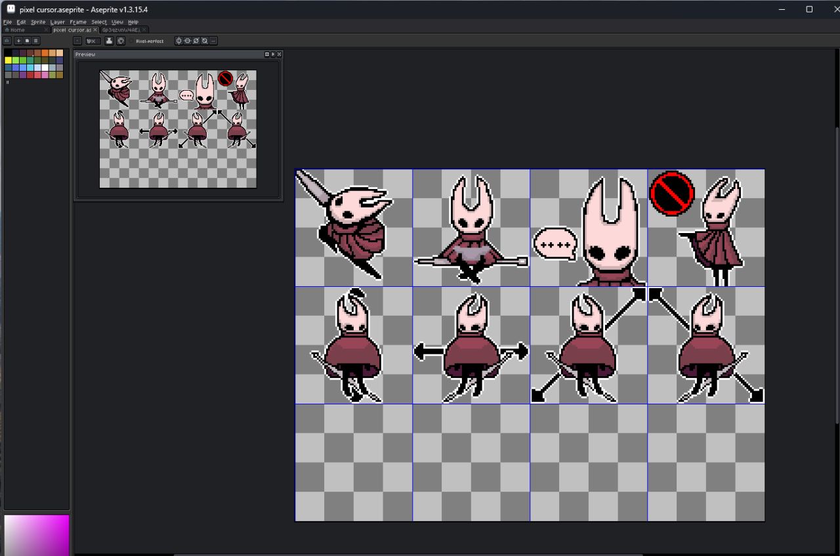The width and height of the screenshot is (840, 556).
Task: Enable vertical symmetry mode
Action: [x=188, y=41]
